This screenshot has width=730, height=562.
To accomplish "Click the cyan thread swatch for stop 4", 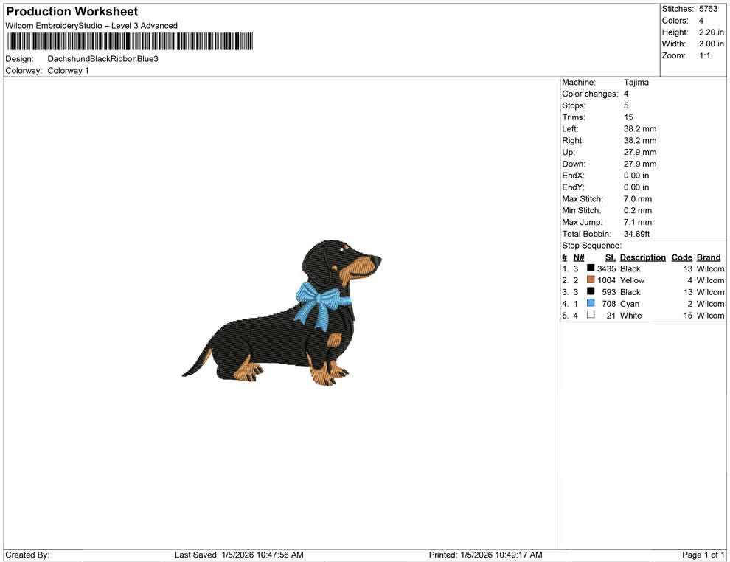I will [x=589, y=304].
